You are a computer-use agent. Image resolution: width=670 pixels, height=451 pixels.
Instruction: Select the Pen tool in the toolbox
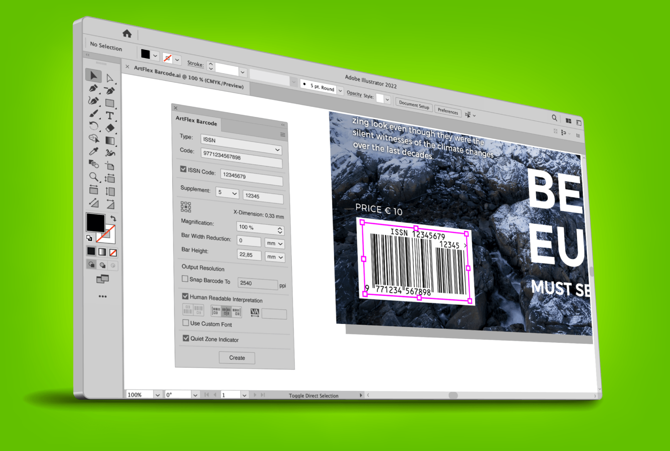point(93,88)
